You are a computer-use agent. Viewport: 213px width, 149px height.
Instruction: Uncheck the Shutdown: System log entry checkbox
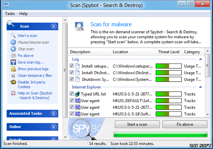(72, 79)
